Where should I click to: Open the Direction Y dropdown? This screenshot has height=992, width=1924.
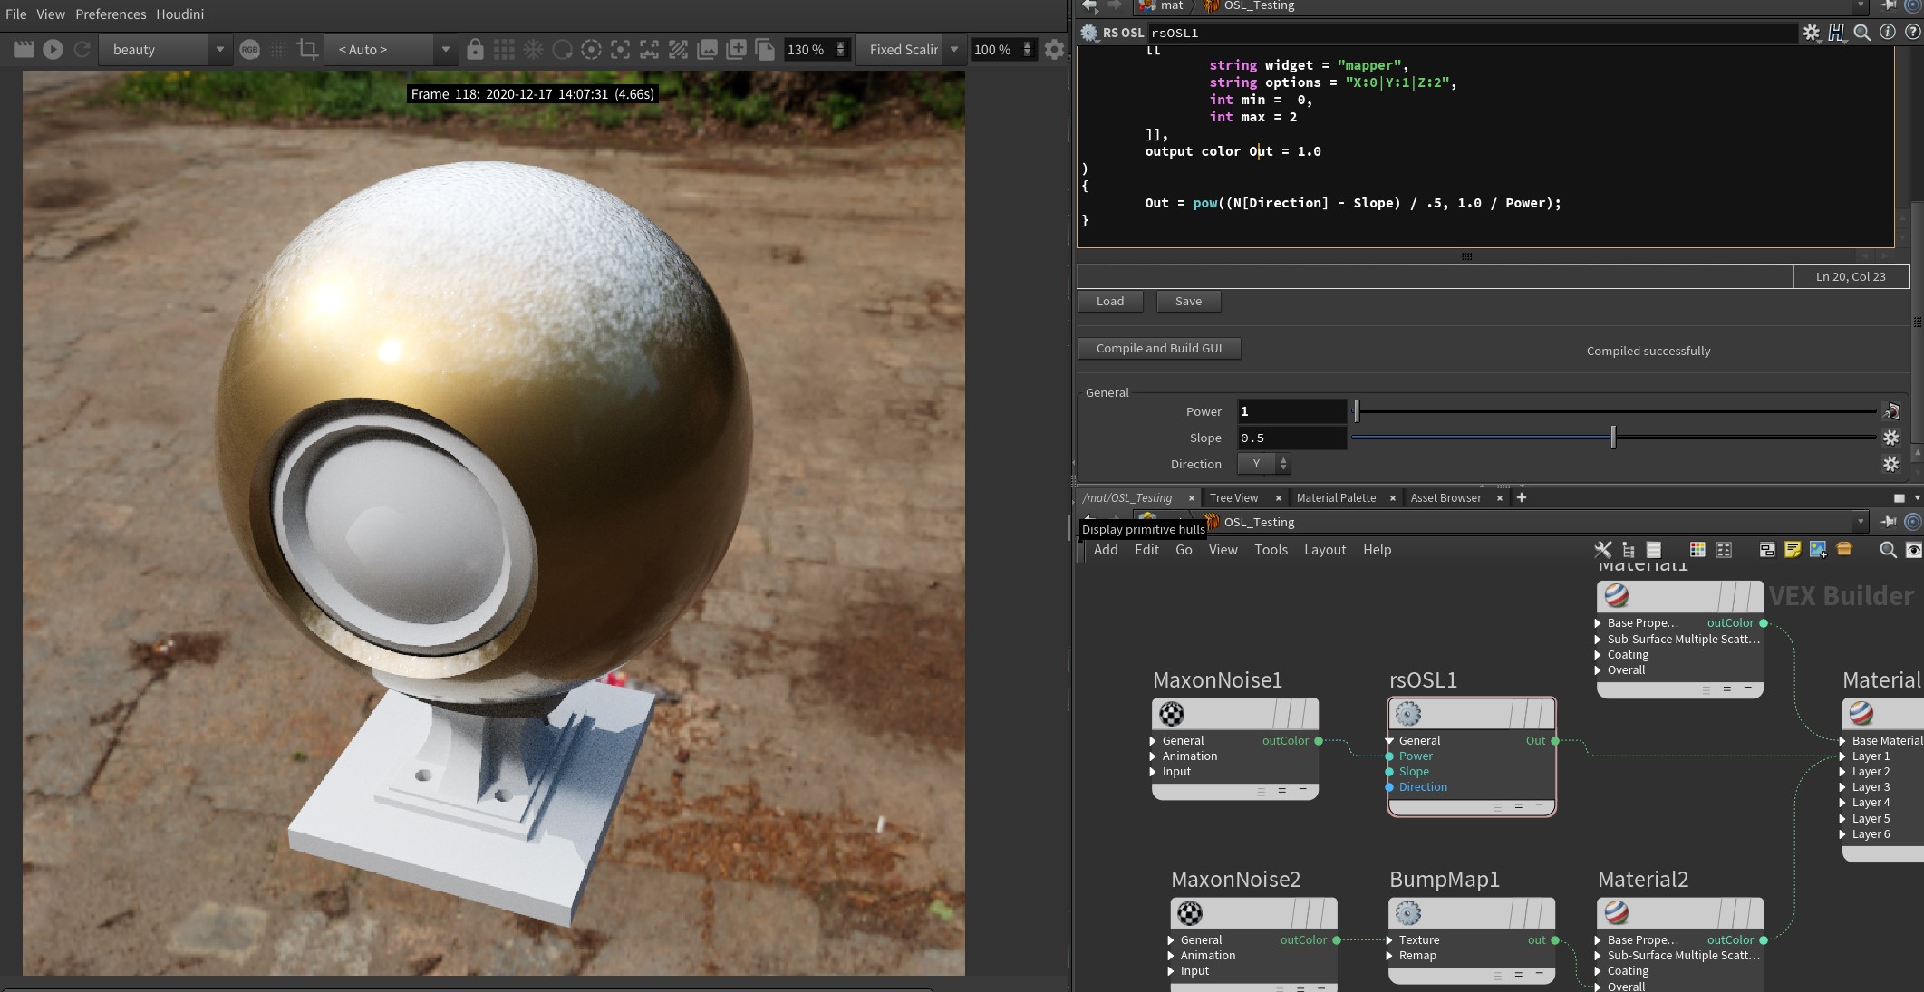1263,464
